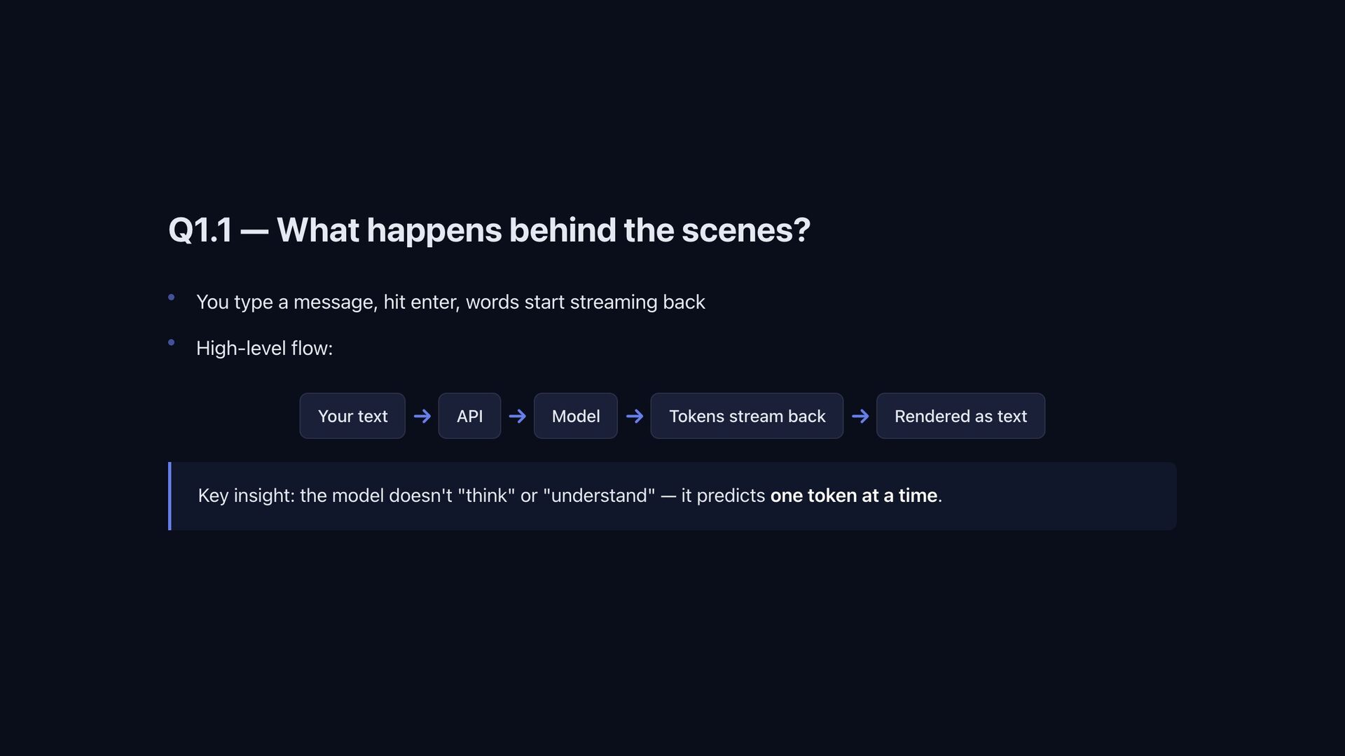This screenshot has height=756, width=1345.
Task: Click bold 'one token at a time' phrase
Action: pyautogui.click(x=853, y=496)
